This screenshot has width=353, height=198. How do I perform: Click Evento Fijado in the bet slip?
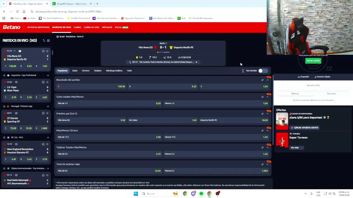point(322,77)
